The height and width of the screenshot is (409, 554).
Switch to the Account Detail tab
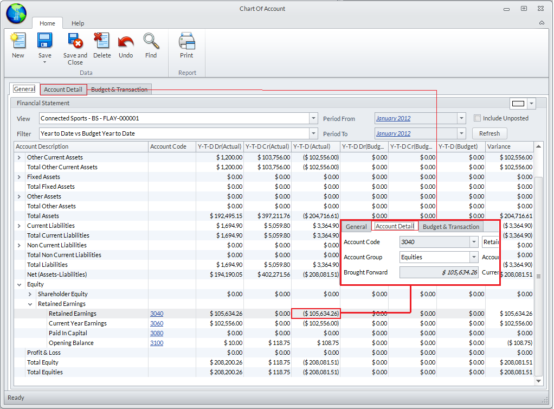tap(63, 90)
